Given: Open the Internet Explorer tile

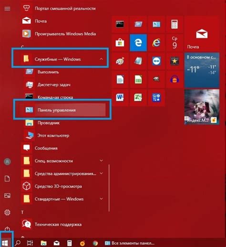Looking at the screenshot, I should [156, 43].
